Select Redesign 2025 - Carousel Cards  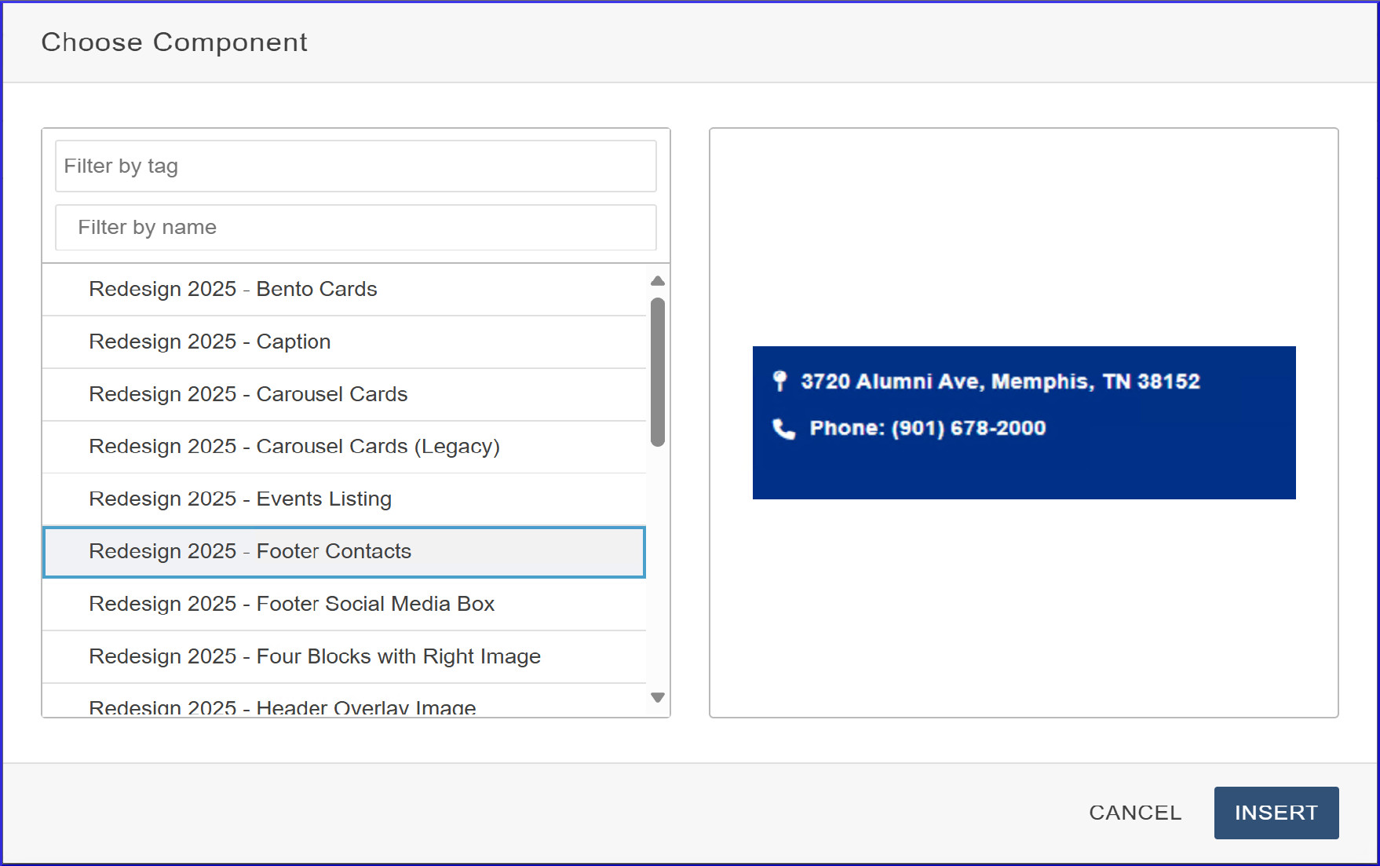(x=248, y=394)
